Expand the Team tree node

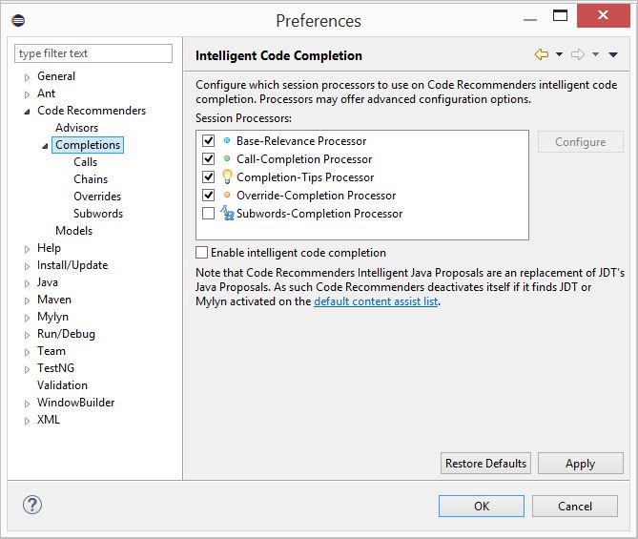point(27,352)
